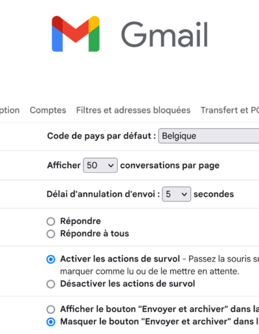Click the chevron arrow of the 50 selector
259x334 pixels.
[x=111, y=166]
